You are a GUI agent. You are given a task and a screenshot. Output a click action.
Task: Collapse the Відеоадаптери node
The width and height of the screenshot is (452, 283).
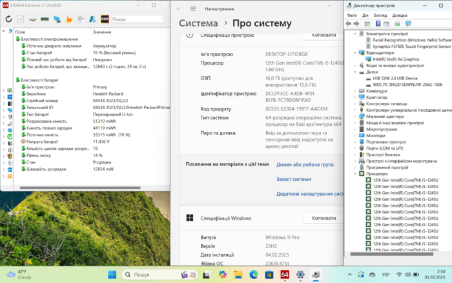click(x=355, y=53)
